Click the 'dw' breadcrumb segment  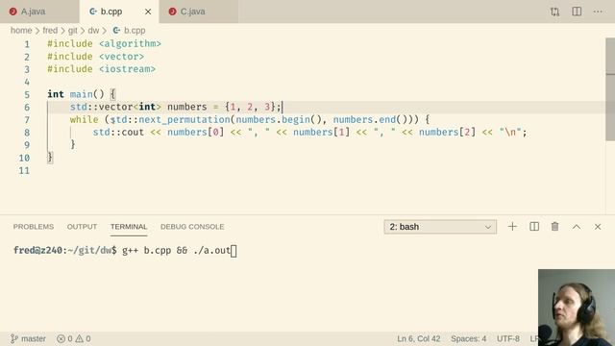(x=93, y=30)
